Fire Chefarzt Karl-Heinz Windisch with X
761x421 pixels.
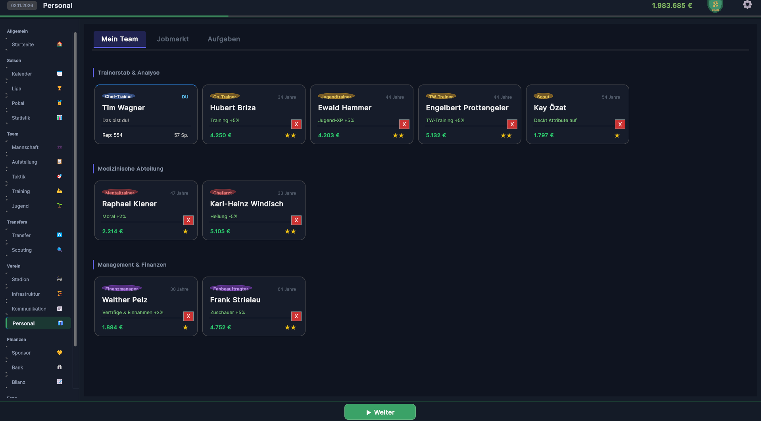[x=296, y=220]
